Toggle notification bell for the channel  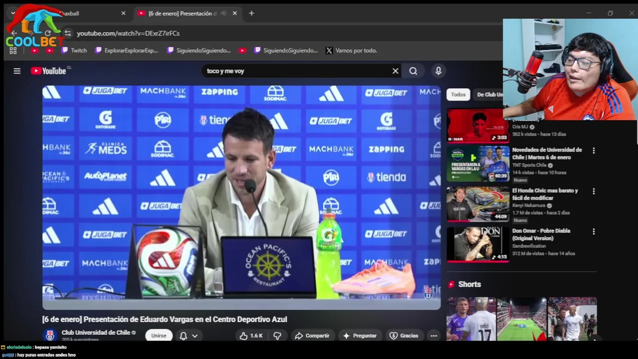click(x=183, y=336)
